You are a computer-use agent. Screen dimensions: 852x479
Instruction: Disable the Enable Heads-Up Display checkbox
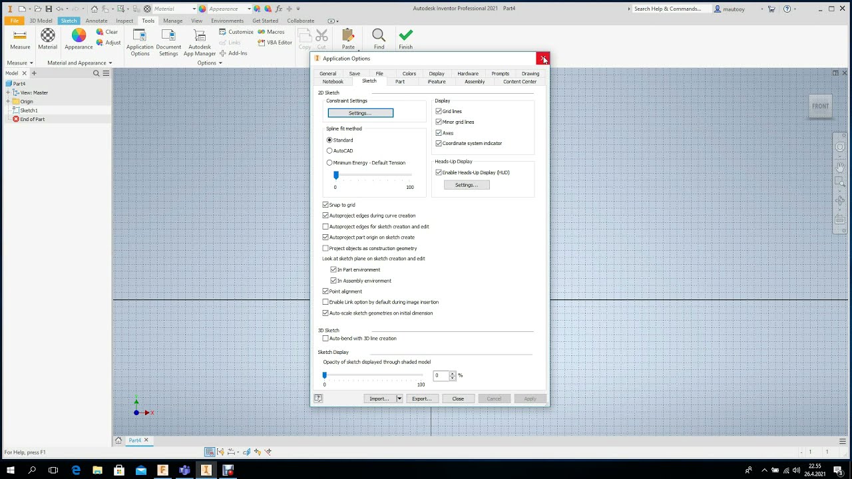[439, 172]
